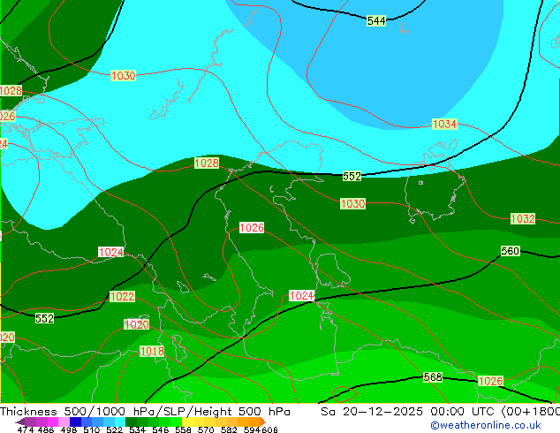
Task: Click the dark green legend swatch above 534
Action: pyautogui.click(x=131, y=422)
